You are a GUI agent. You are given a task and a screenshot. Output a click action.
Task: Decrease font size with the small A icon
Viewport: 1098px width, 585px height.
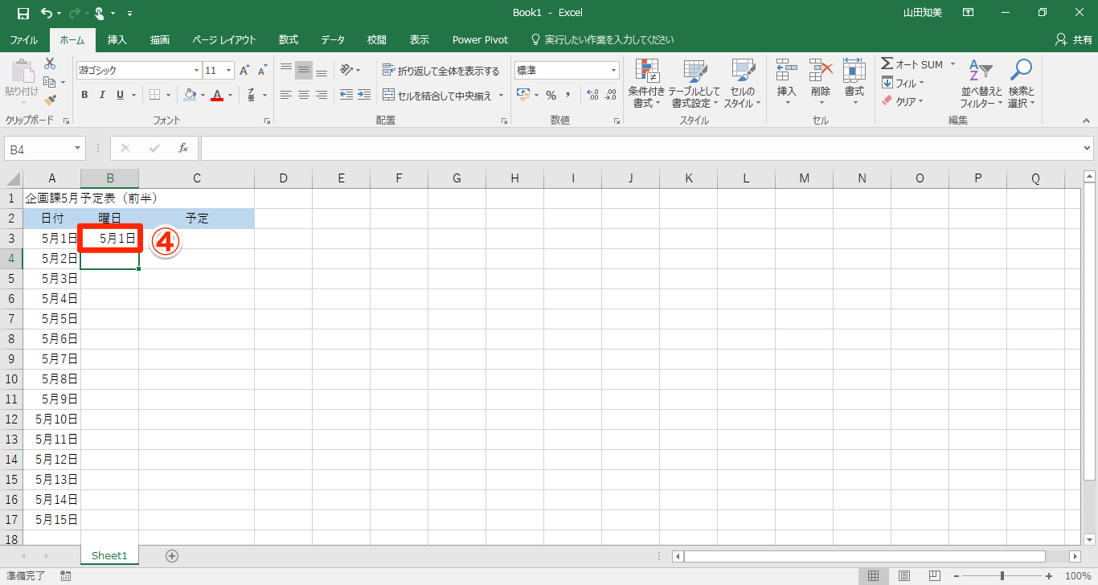tap(262, 71)
